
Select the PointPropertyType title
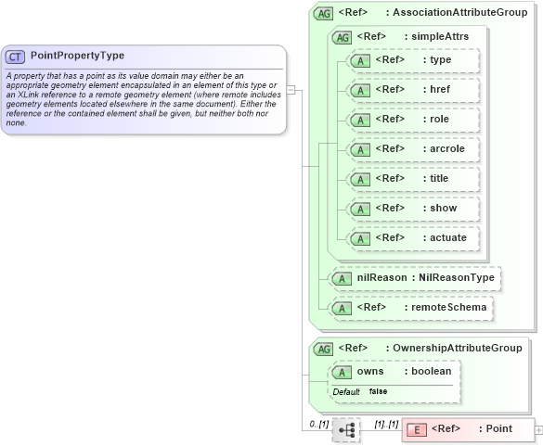point(77,56)
